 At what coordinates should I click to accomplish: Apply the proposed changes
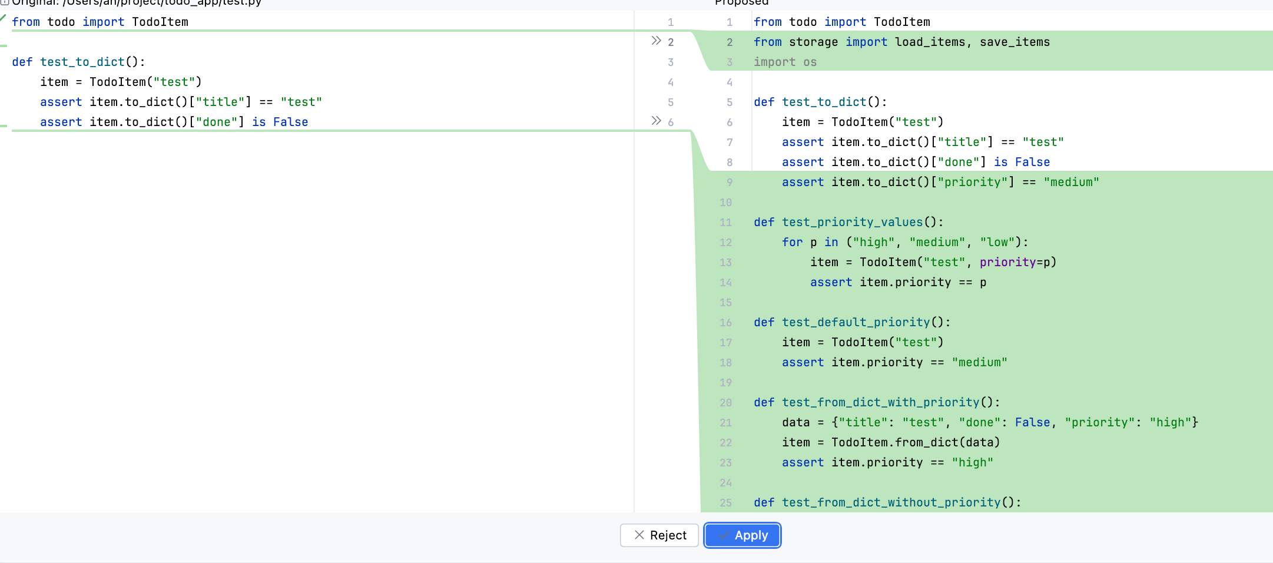coord(742,535)
